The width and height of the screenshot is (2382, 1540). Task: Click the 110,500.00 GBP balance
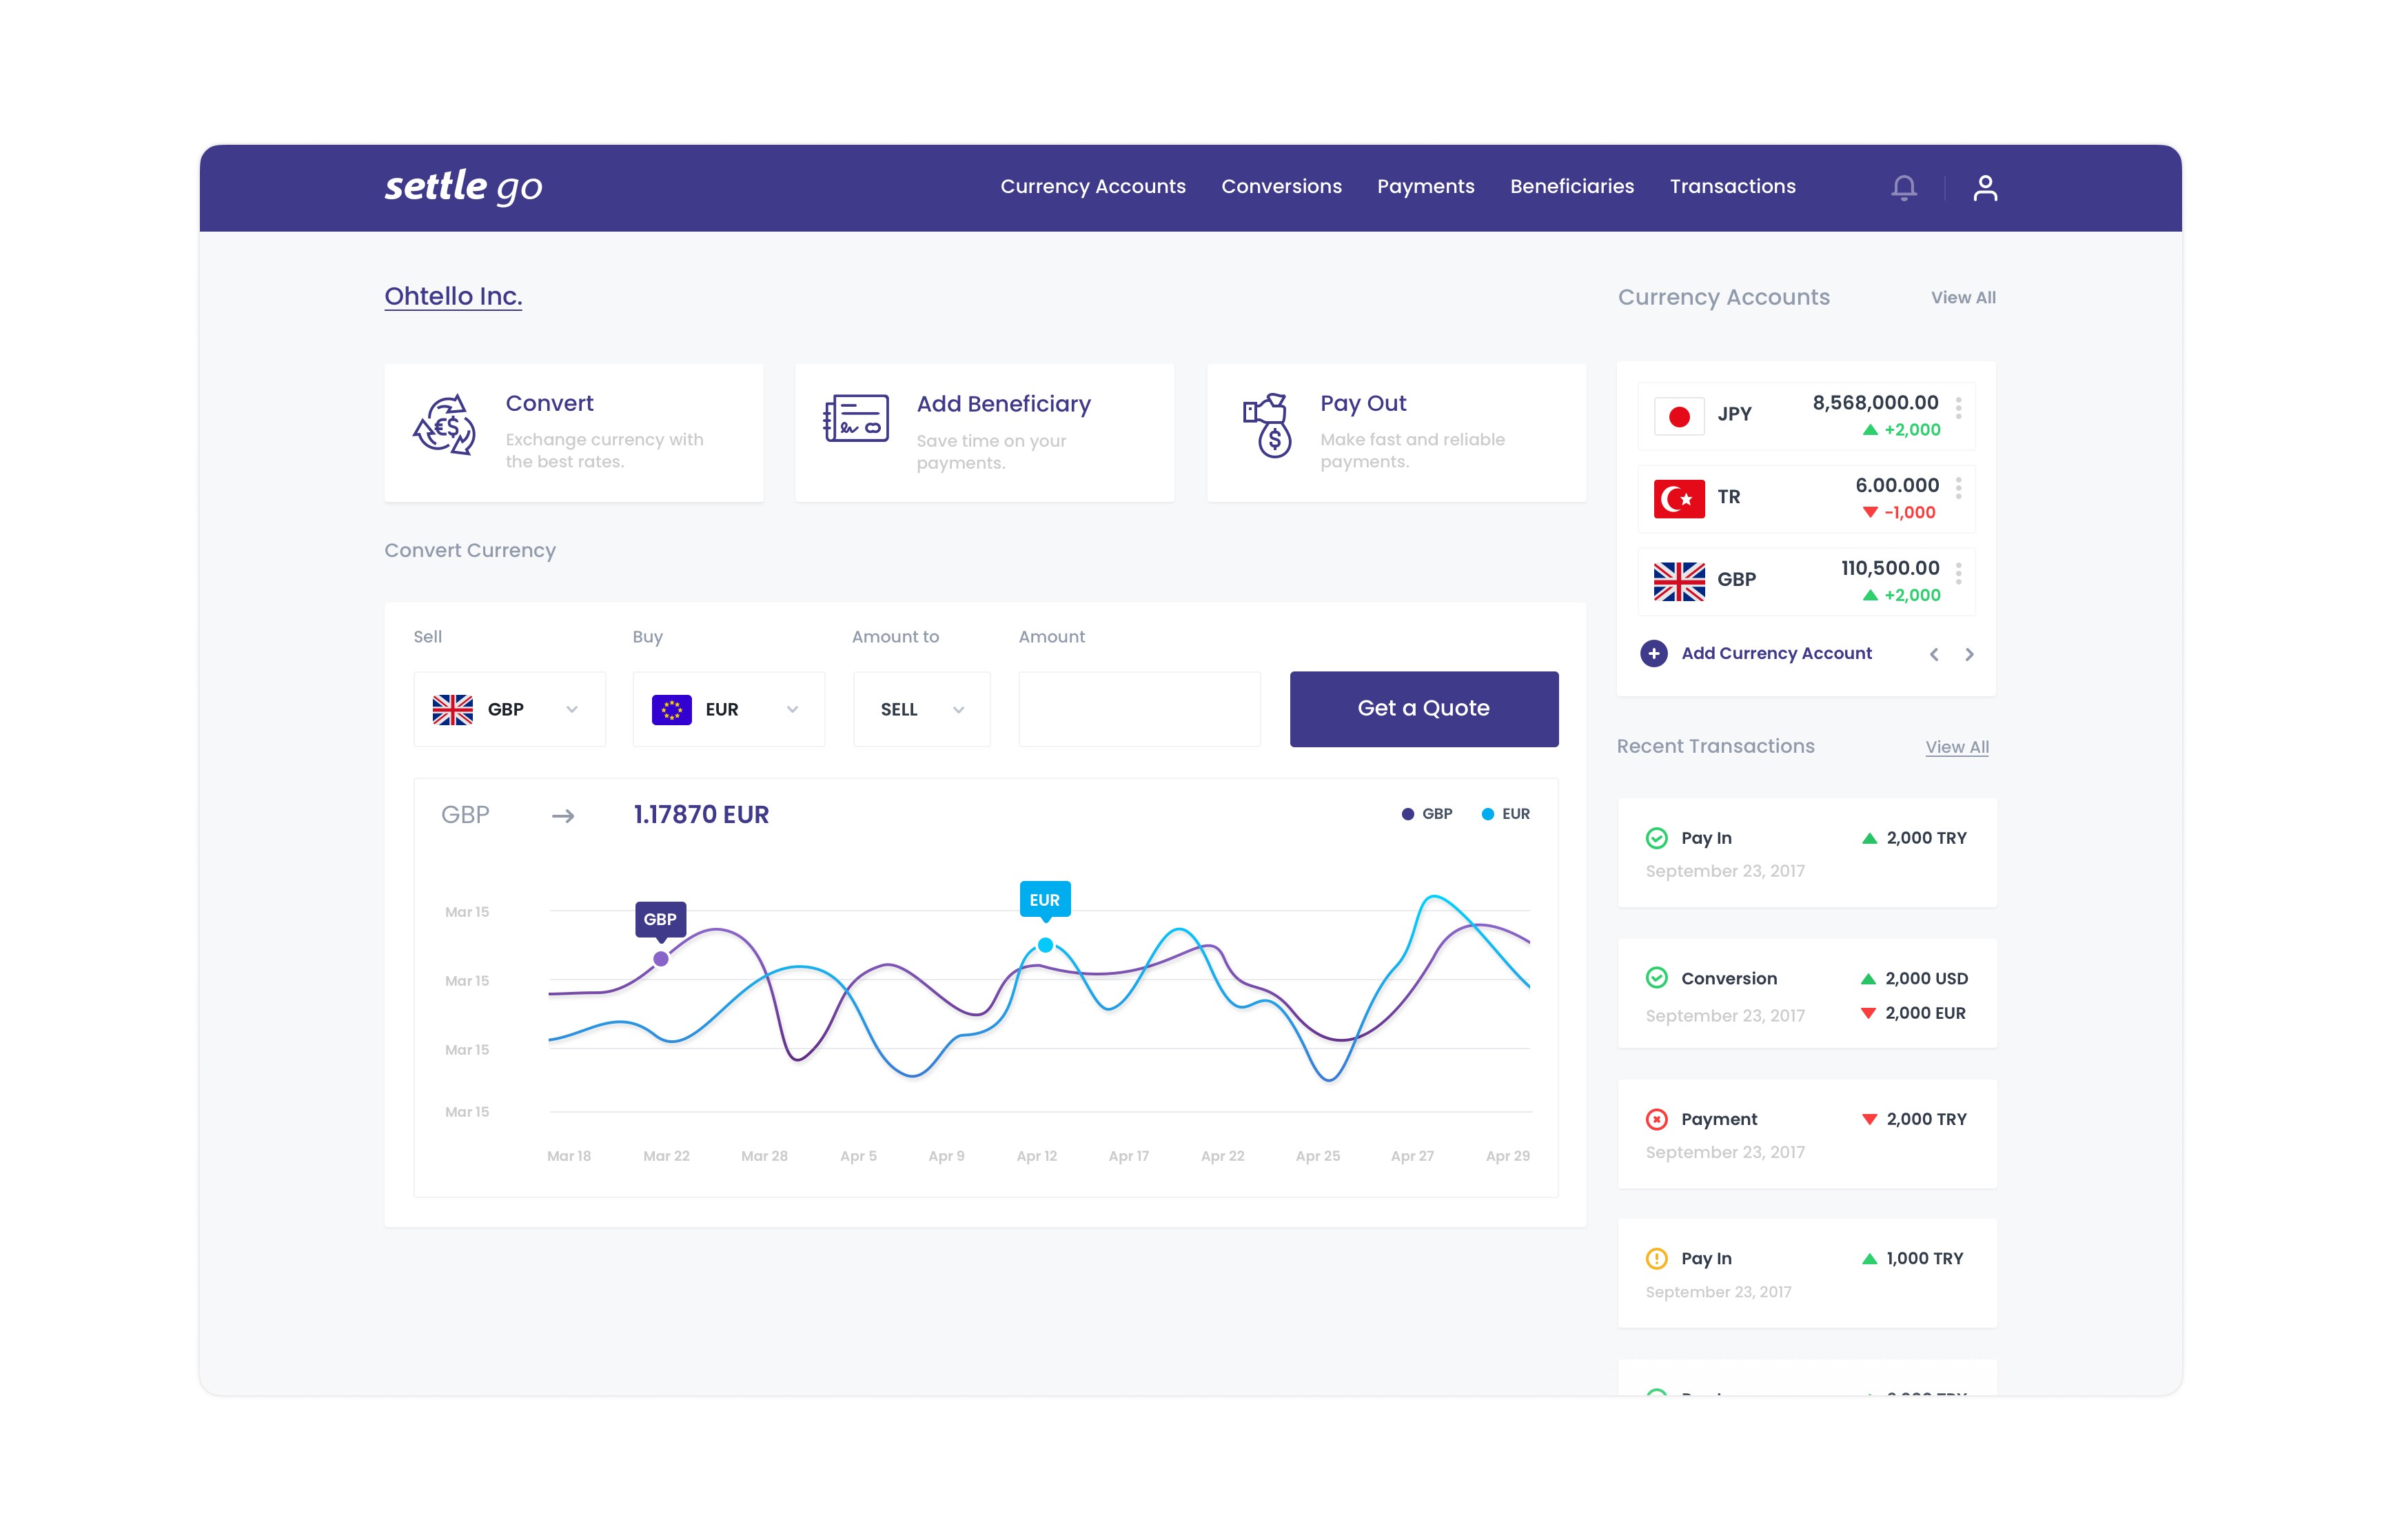1890,568
